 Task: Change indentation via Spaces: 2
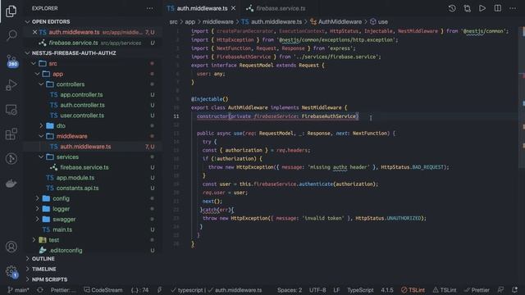tap(290, 290)
